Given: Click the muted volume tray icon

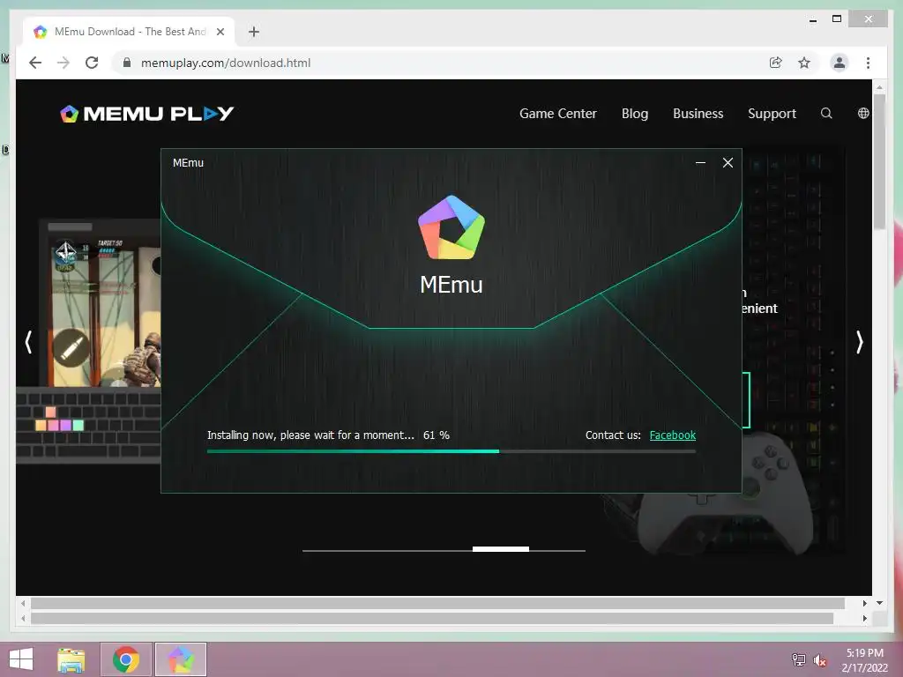Looking at the screenshot, I should click(819, 660).
